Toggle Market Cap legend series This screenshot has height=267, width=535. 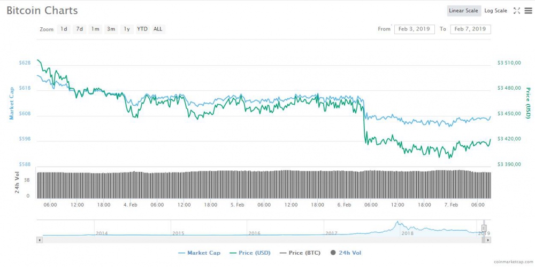tap(199, 253)
